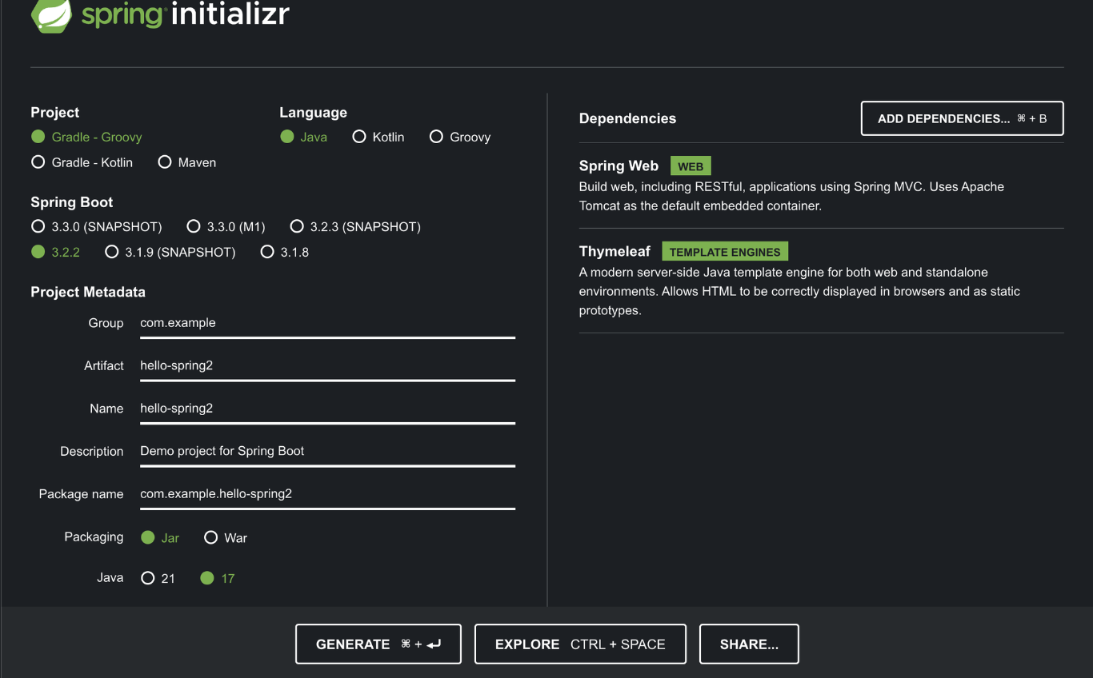Click the Project Metadata heading
Viewport: 1093px width, 678px height.
point(88,292)
